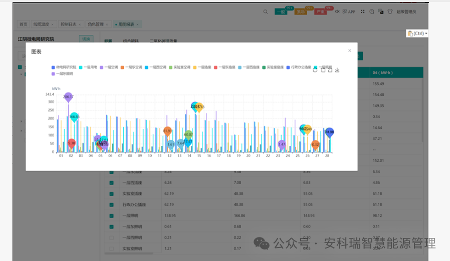The height and width of the screenshot is (261, 450).
Task: Close the 控制日志 tab with its x
Action: click(x=80, y=24)
